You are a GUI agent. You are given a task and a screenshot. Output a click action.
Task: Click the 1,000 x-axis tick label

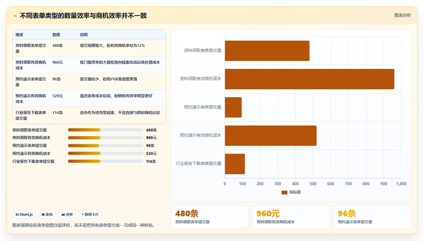(x=401, y=184)
